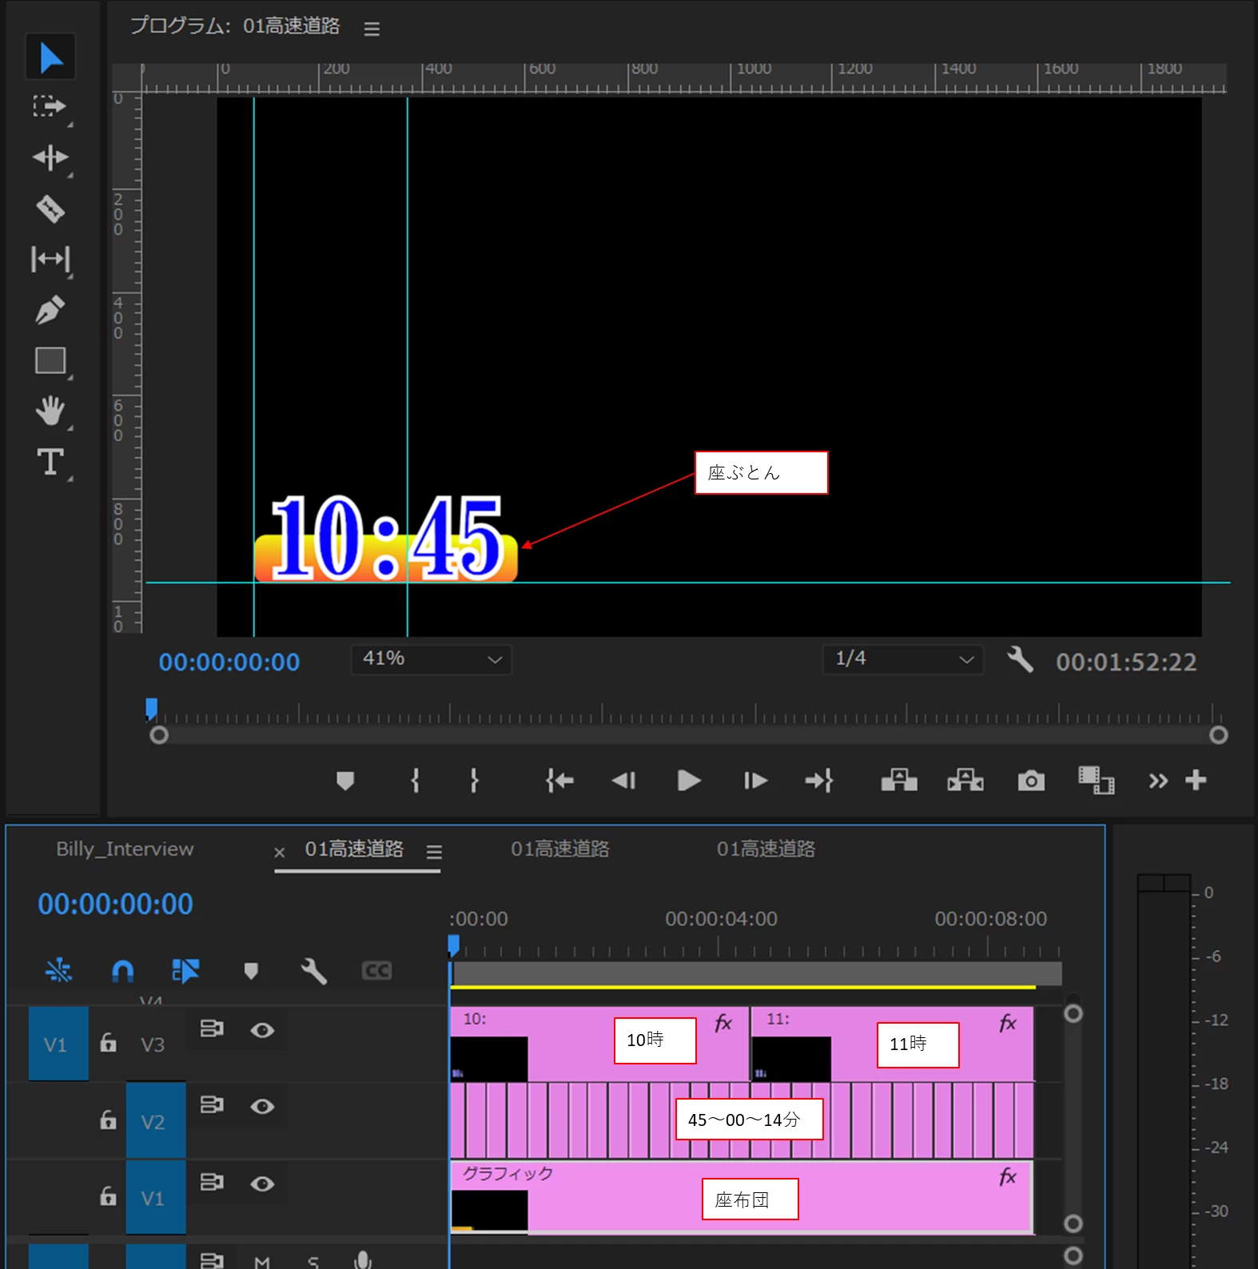This screenshot has width=1258, height=1269.
Task: Toggle the Caption track options CC
Action: 376,971
